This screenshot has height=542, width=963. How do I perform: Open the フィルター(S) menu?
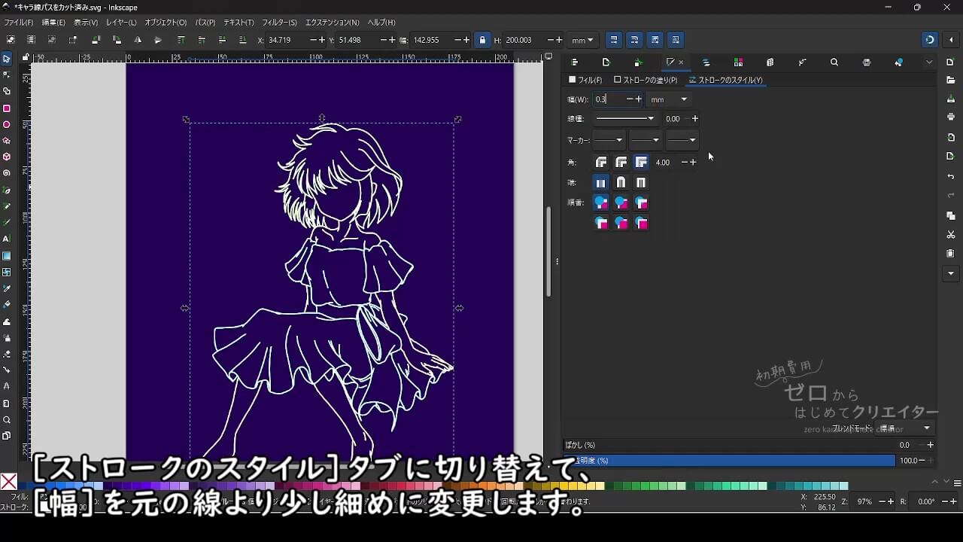point(279,23)
